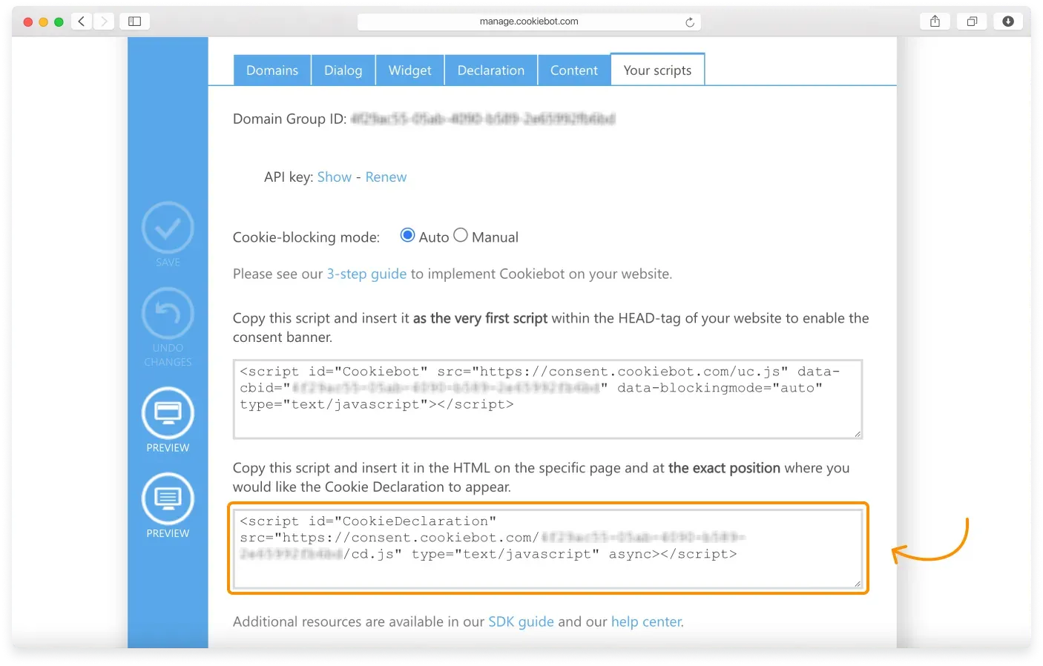The width and height of the screenshot is (1043, 666).
Task: Select Manual cookie-blocking mode
Action: point(461,235)
